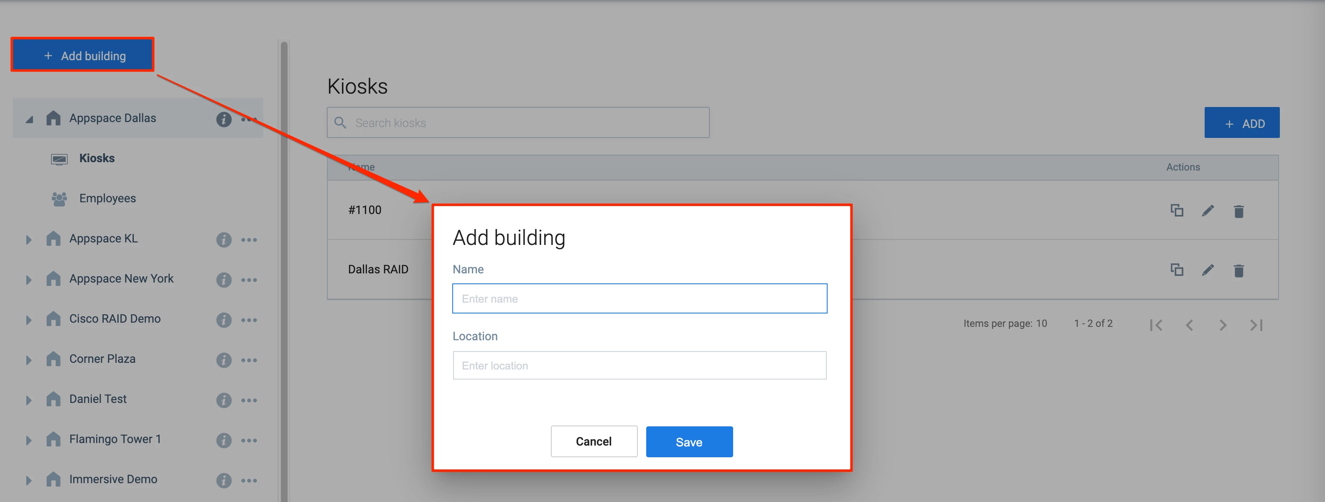This screenshot has height=502, width=1325.
Task: Click the edit pencil for Dallas RAID
Action: pyautogui.click(x=1207, y=270)
